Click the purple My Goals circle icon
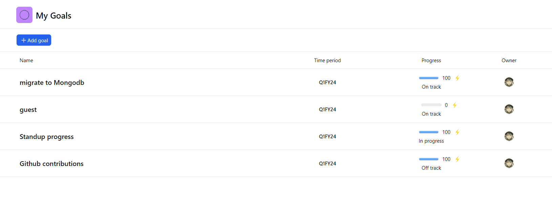This screenshot has height=214, width=552. coord(24,15)
